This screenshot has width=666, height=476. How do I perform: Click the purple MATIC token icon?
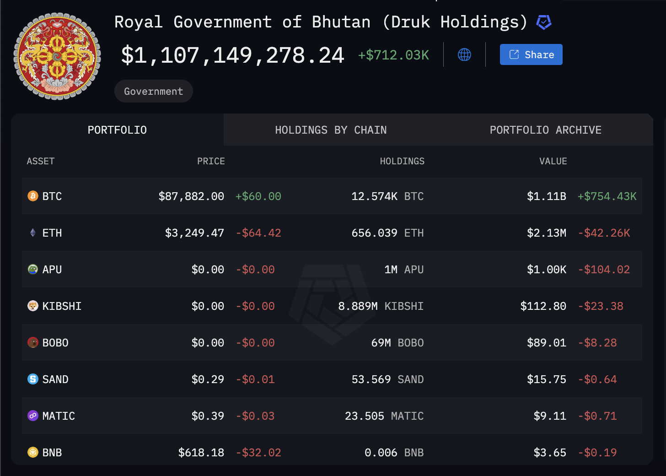tap(33, 416)
